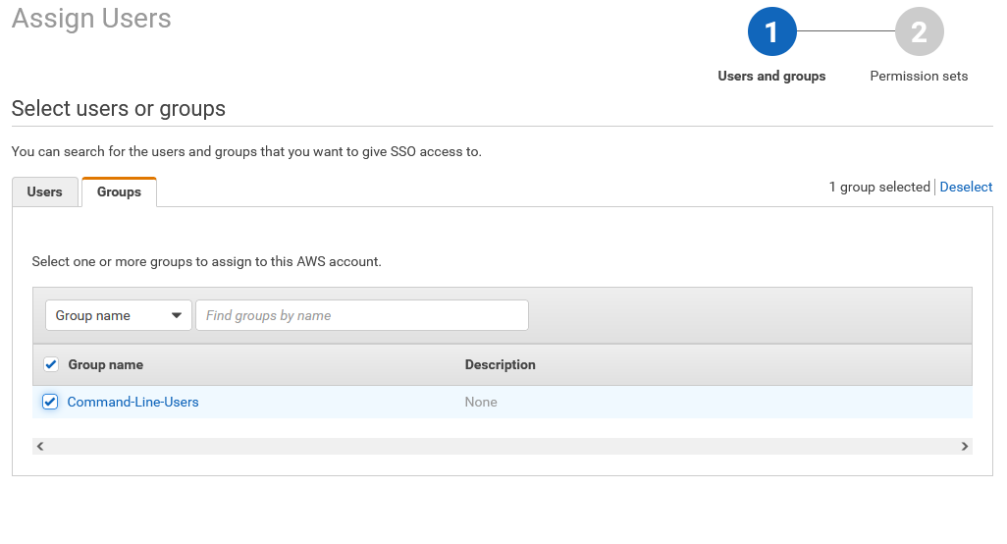Viewport: 1007px width, 544px height.
Task: Click the Users and groups step label
Action: click(x=771, y=77)
